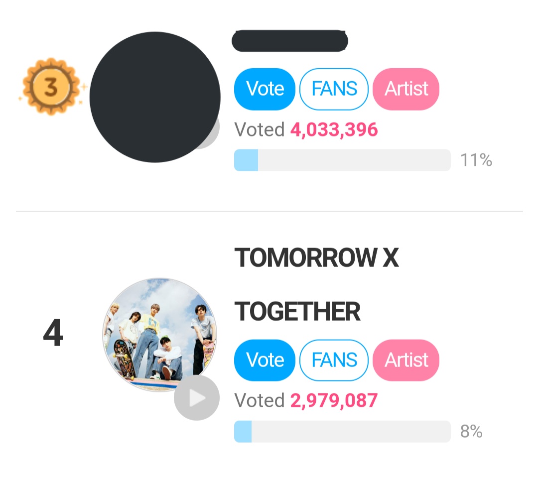Image resolution: width=538 pixels, height=477 pixels.
Task: Open FANS page for TOMORROW X TOGETHER
Action: (x=334, y=360)
